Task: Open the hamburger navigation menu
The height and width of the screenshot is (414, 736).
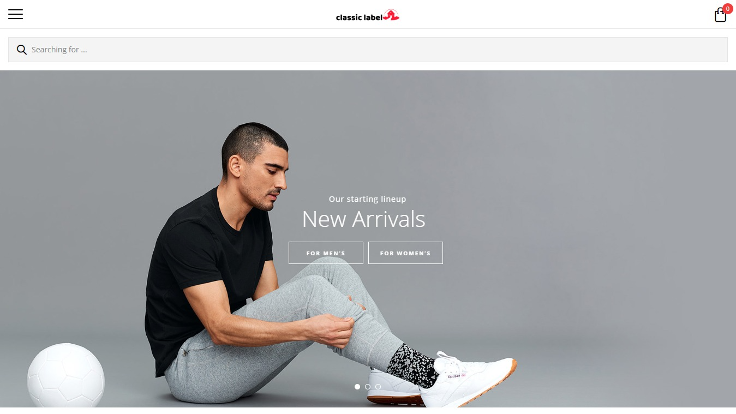Action: (x=15, y=14)
